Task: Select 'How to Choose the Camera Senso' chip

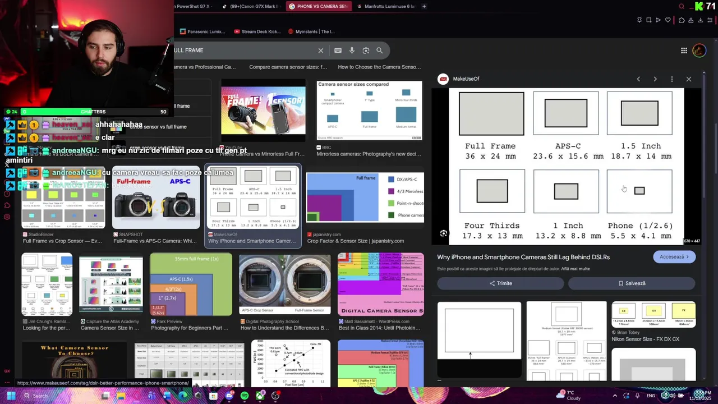Action: pos(379,67)
